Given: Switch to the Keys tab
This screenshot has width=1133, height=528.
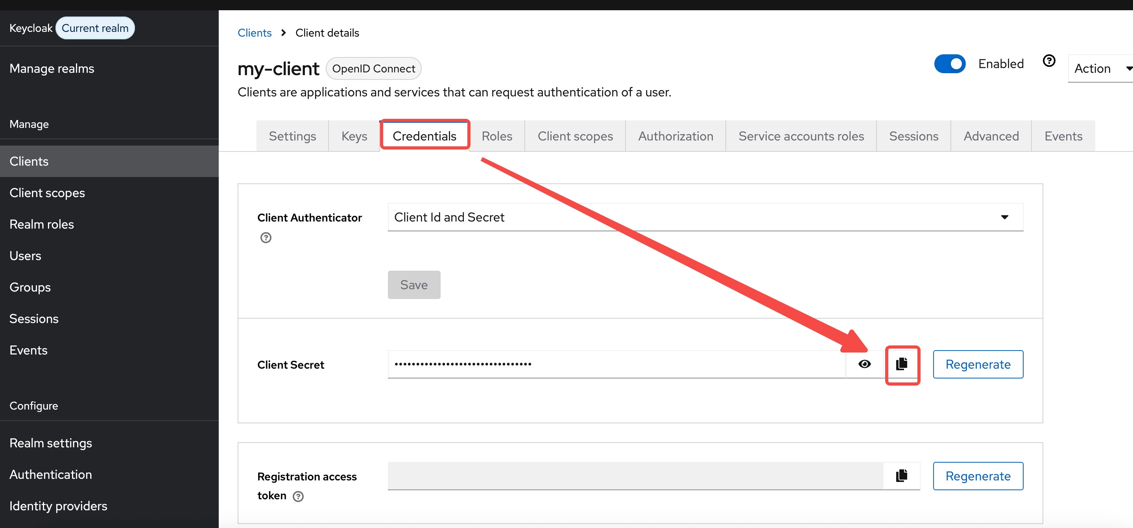Looking at the screenshot, I should point(354,137).
